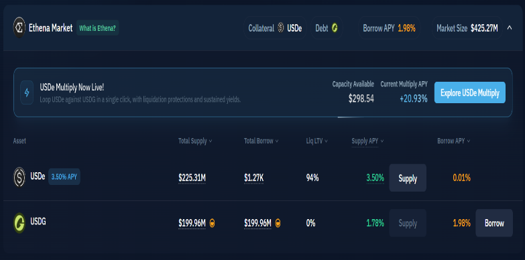The height and width of the screenshot is (260, 525).
Task: Click Supply button in USDe row
Action: point(408,178)
